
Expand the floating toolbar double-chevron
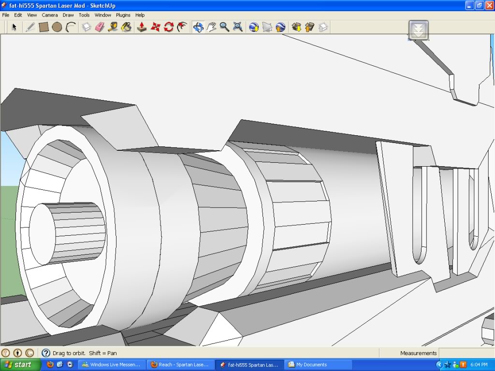pos(419,30)
